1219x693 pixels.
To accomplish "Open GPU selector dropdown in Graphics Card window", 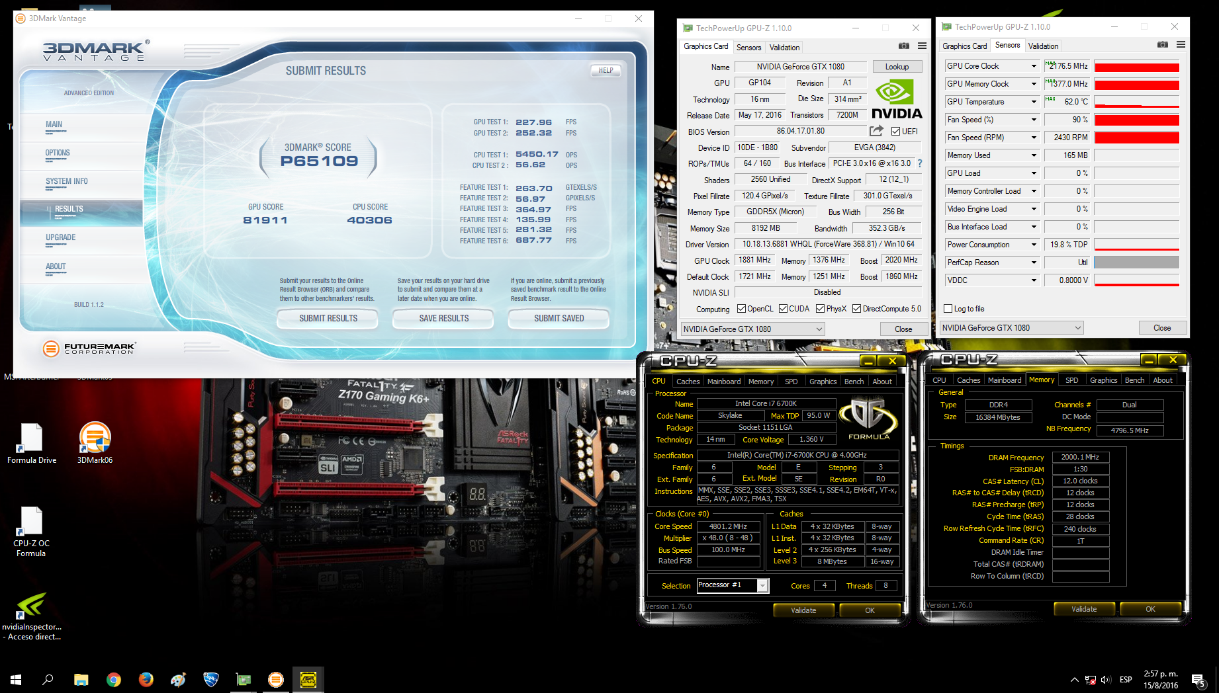I will click(x=753, y=329).
